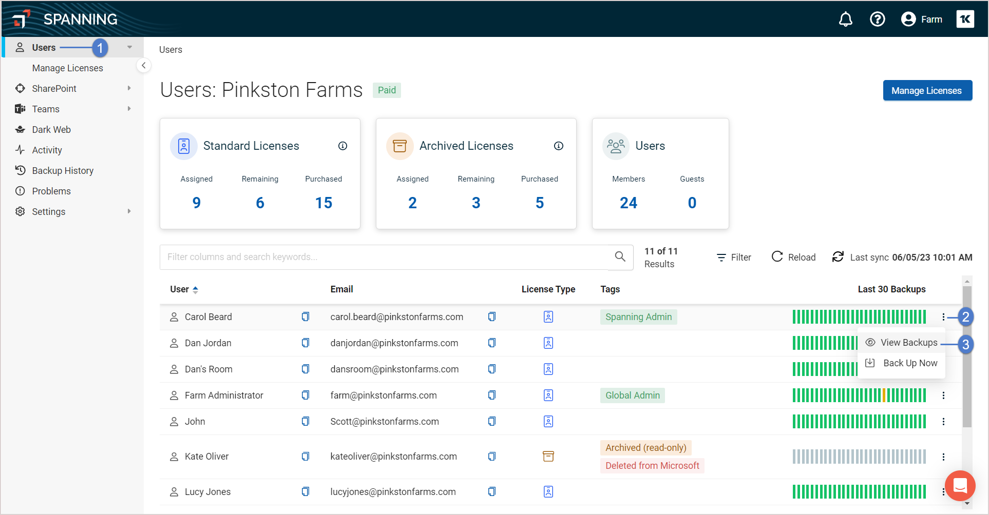Image resolution: width=989 pixels, height=515 pixels.
Task: Copy Dan Jordan's name
Action: 306,343
